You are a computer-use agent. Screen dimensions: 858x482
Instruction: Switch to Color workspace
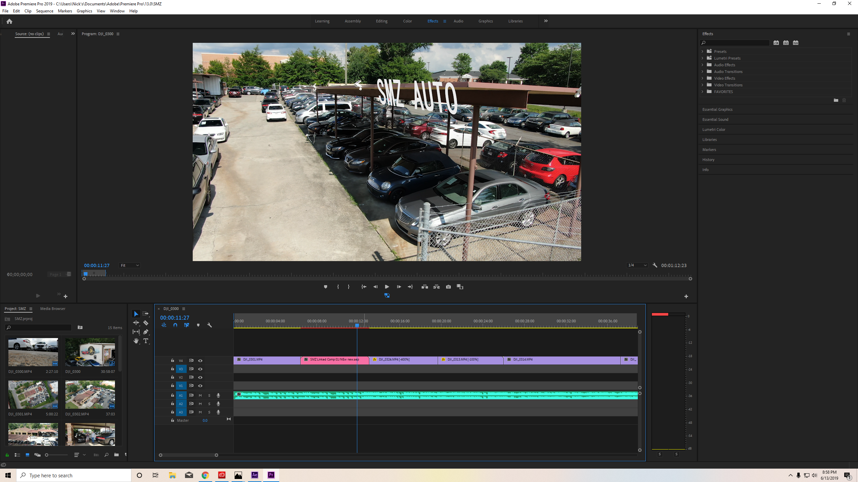[x=407, y=21]
